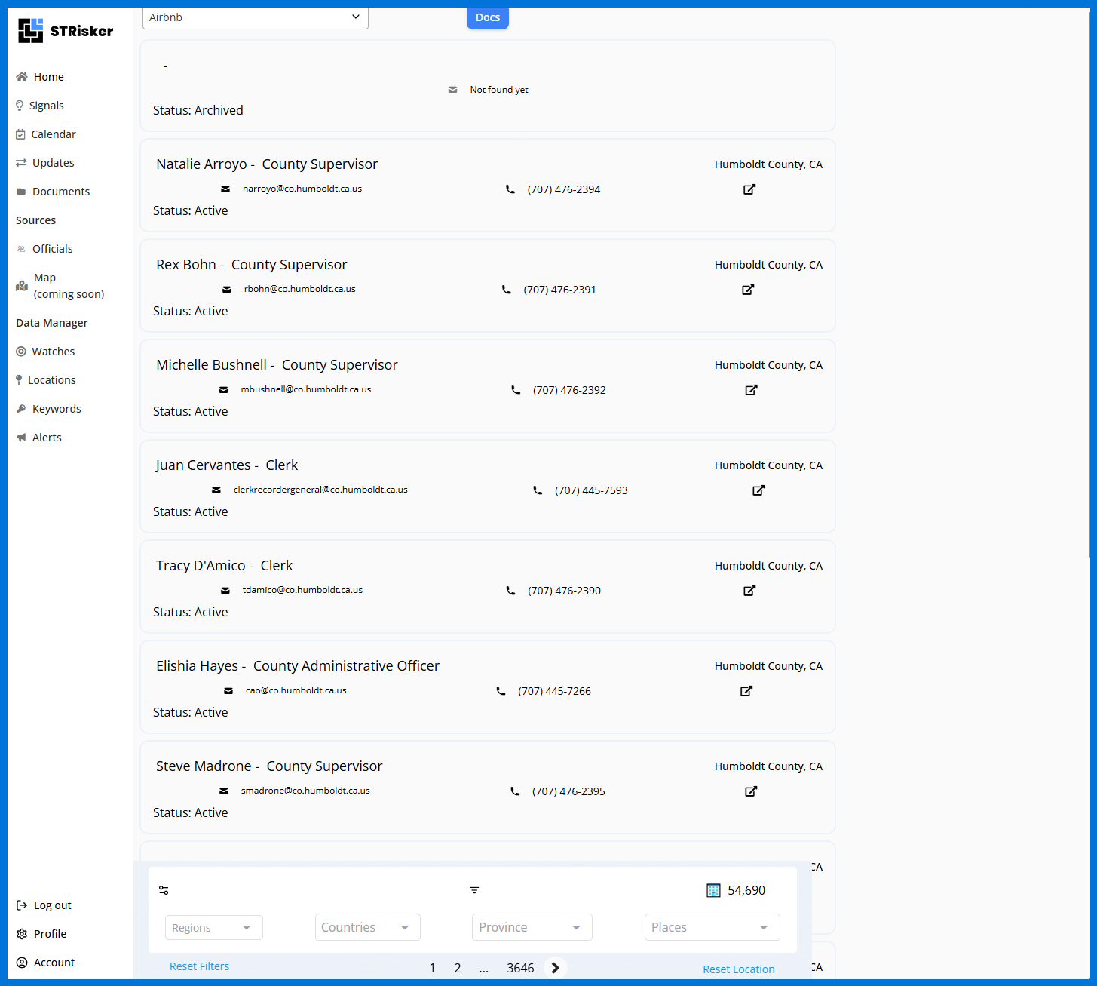1097x986 pixels.
Task: Expand the Airbnb dropdown
Action: (255, 17)
